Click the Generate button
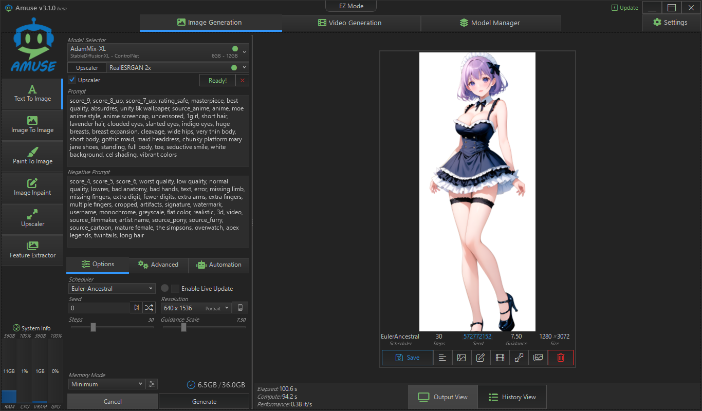Image resolution: width=702 pixels, height=411 pixels. point(204,401)
